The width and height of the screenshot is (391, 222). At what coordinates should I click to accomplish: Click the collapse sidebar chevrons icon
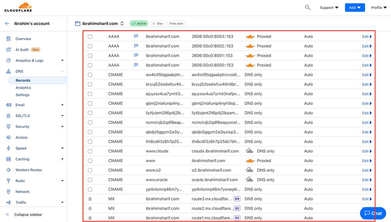click(x=7, y=215)
